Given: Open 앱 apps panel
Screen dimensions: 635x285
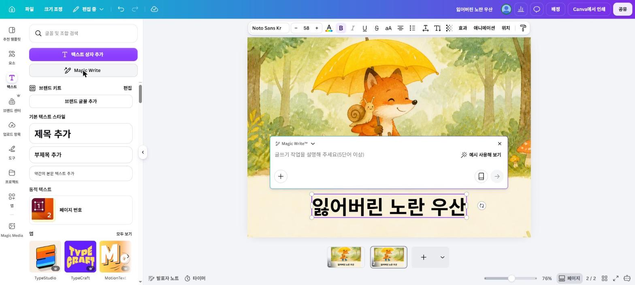Looking at the screenshot, I should click(x=12, y=200).
